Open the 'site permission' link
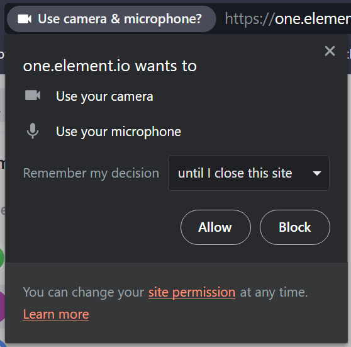351x347 pixels. [x=192, y=292]
